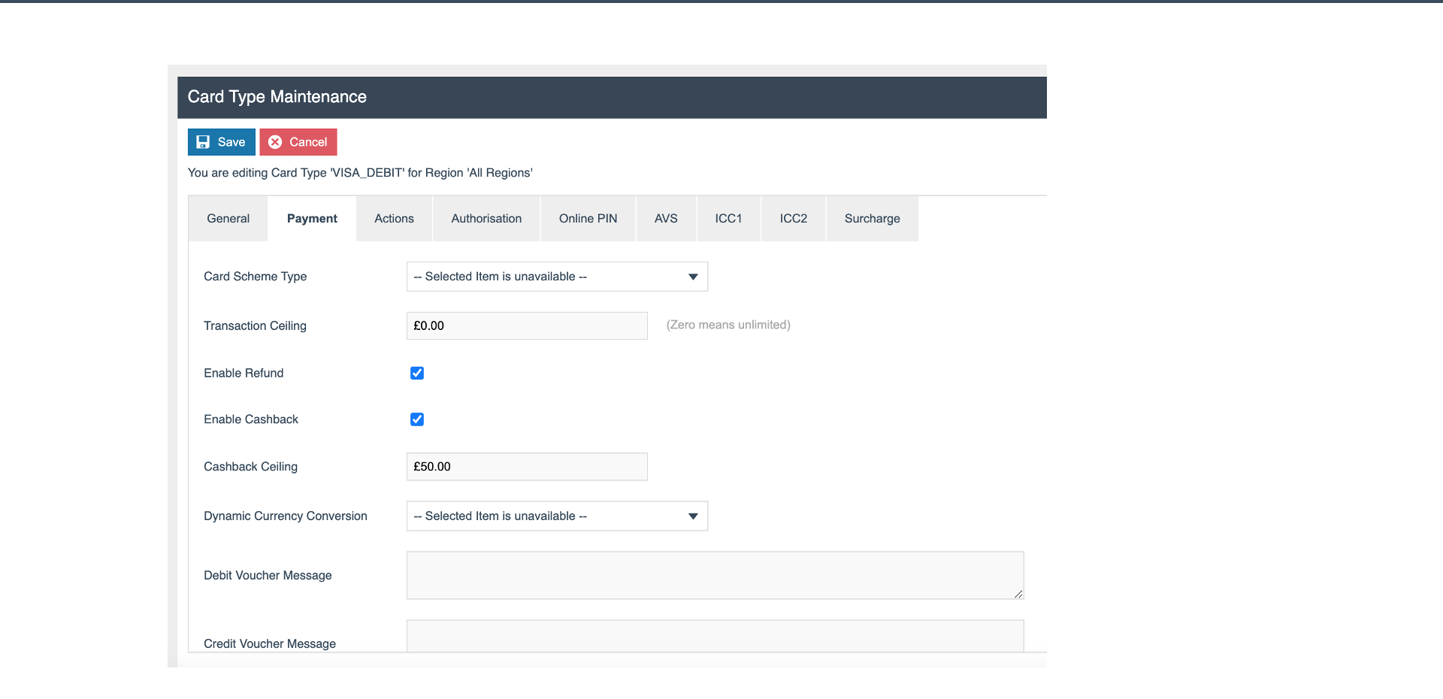This screenshot has width=1443, height=699.
Task: Switch to the General tab
Action: (x=228, y=218)
